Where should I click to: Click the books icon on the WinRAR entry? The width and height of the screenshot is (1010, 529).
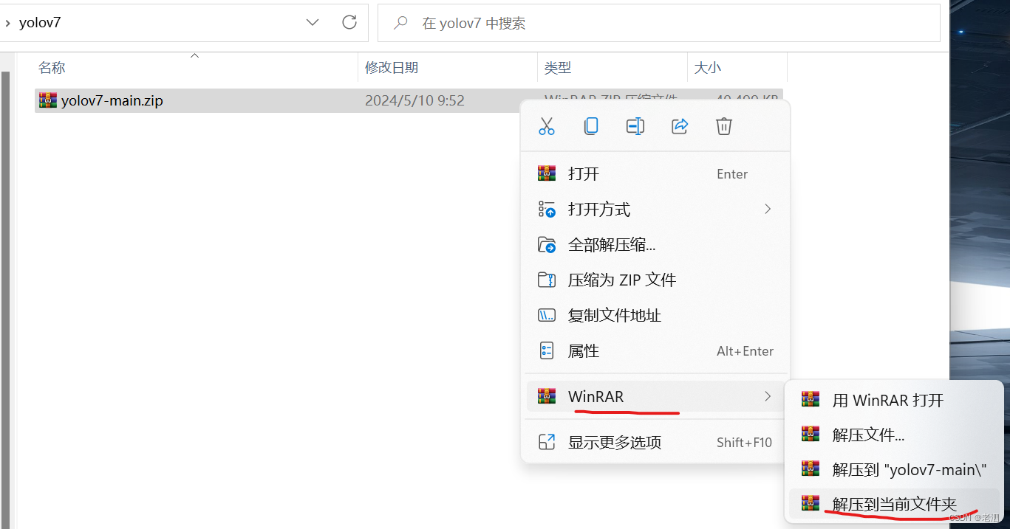point(547,397)
